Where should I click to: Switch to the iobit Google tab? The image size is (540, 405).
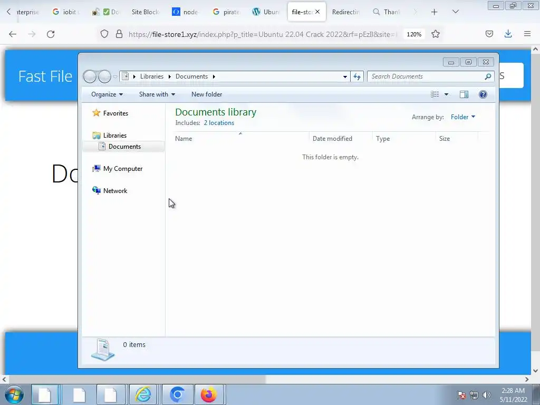pos(66,12)
